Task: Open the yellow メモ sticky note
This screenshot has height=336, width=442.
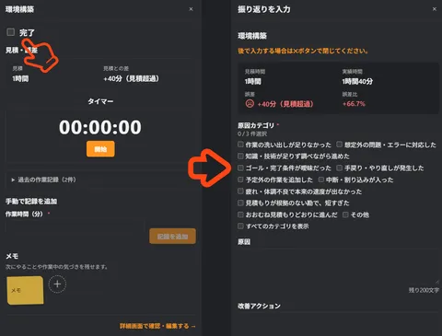Action: pos(25,290)
